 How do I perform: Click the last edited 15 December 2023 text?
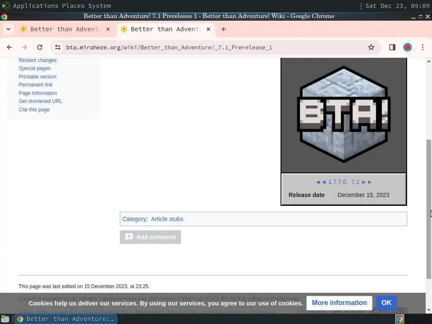tap(84, 286)
